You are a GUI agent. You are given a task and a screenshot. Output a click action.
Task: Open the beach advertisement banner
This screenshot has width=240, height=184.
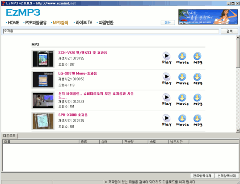[x=208, y=17]
